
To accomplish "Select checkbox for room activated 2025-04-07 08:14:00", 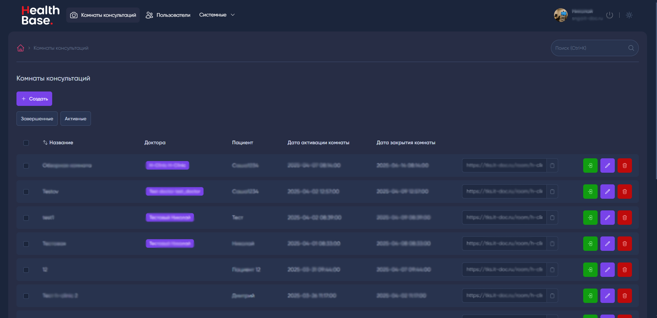I will coord(26,166).
